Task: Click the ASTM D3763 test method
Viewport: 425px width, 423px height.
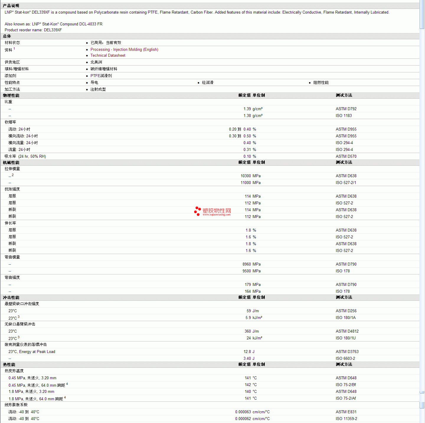Action: click(x=347, y=352)
